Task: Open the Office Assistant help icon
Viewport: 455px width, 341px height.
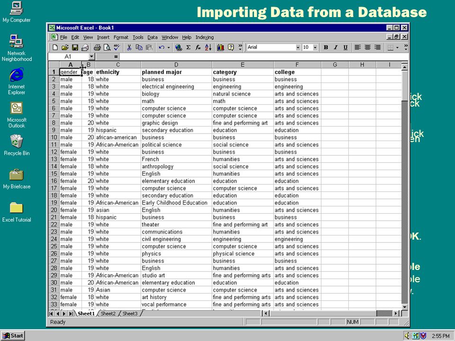Action: [x=231, y=47]
